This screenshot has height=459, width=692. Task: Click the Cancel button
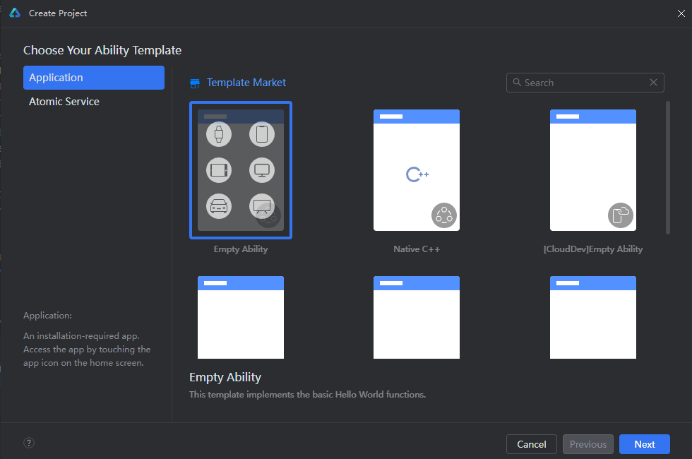point(531,444)
